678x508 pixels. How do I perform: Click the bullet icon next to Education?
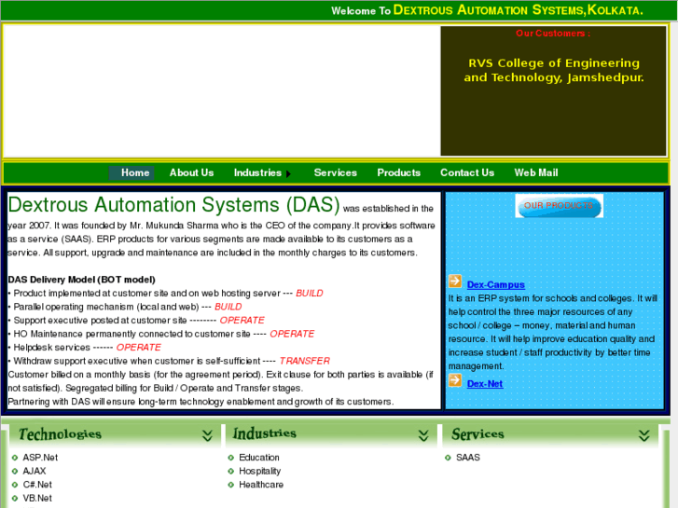point(231,458)
